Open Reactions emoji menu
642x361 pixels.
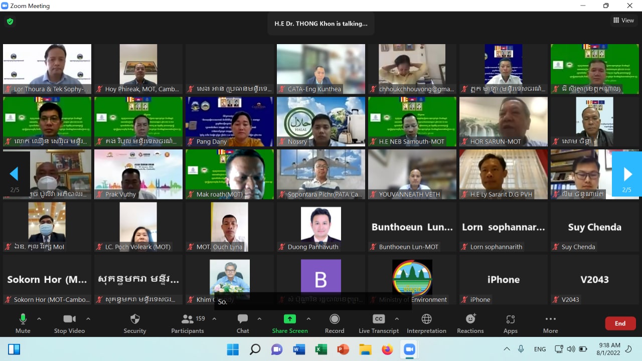pyautogui.click(x=470, y=323)
